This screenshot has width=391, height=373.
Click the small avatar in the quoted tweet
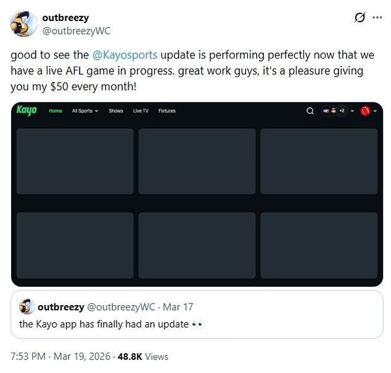point(27,306)
